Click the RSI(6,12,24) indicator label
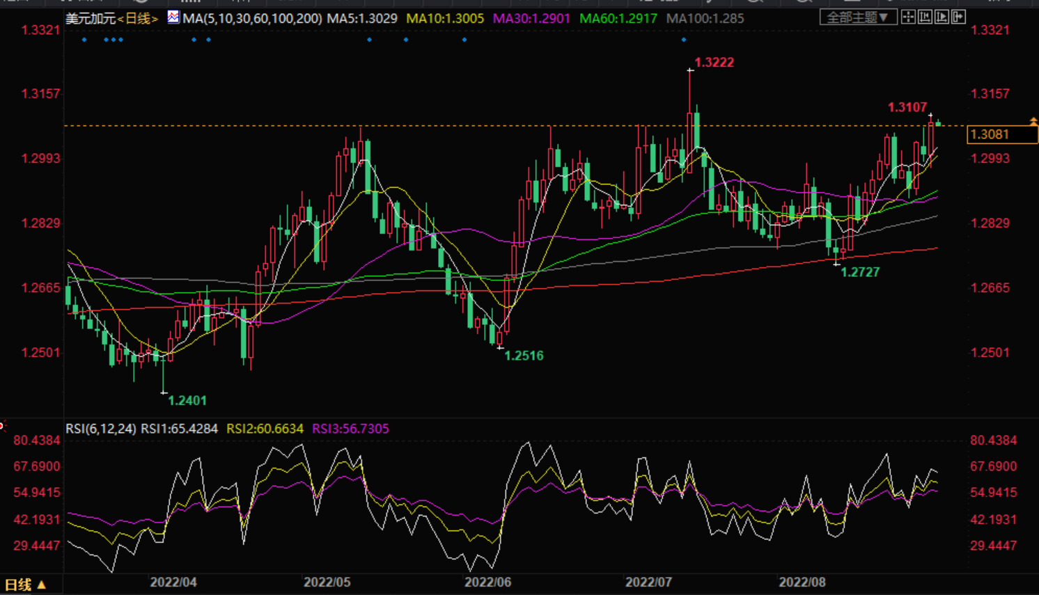Viewport: 1039px width, 595px height. (101, 429)
